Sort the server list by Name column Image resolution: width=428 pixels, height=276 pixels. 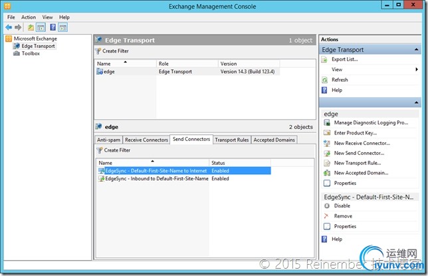(126, 64)
